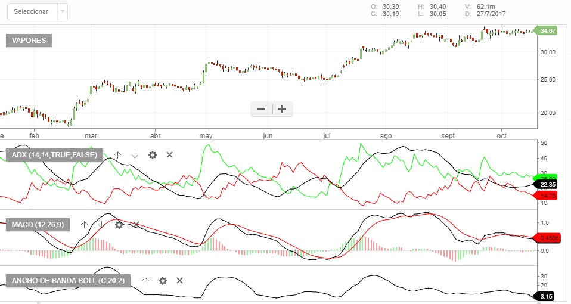Click the 34,67 current price tag
Image resolution: width=571 pixels, height=304 pixels.
(546, 30)
